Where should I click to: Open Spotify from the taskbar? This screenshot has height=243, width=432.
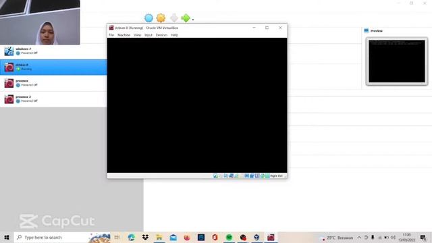pos(229,237)
